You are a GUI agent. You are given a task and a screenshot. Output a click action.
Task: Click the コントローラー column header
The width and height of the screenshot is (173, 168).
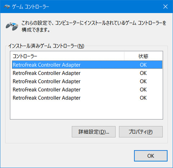[67, 56]
